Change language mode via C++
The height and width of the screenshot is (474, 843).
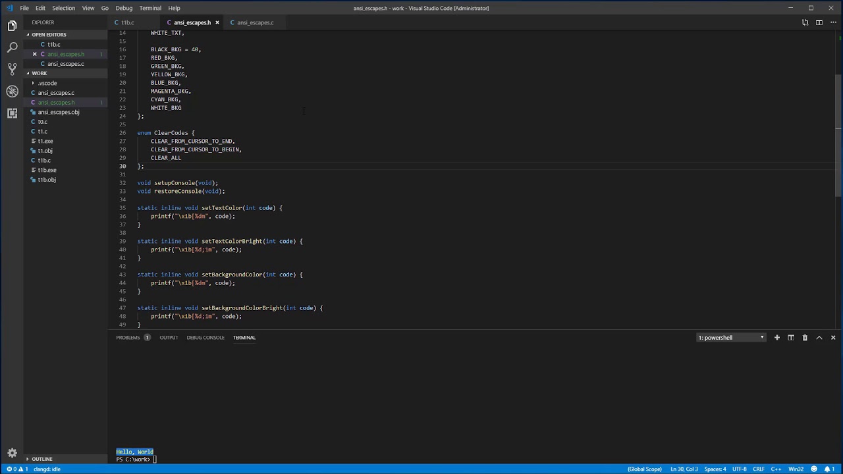(x=776, y=469)
